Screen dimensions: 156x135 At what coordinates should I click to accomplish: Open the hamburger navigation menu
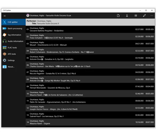point(5,16)
